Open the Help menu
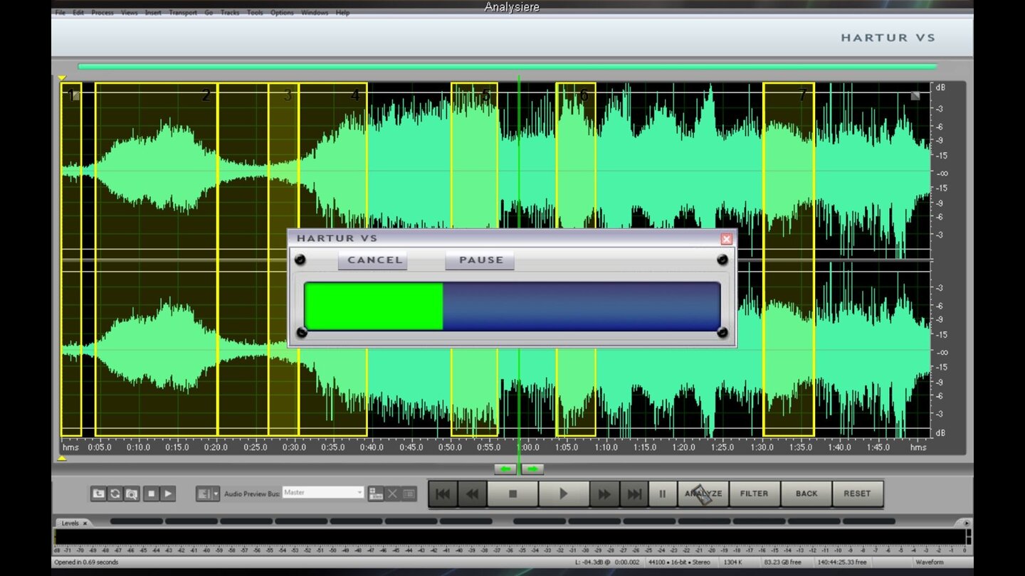 (x=342, y=13)
